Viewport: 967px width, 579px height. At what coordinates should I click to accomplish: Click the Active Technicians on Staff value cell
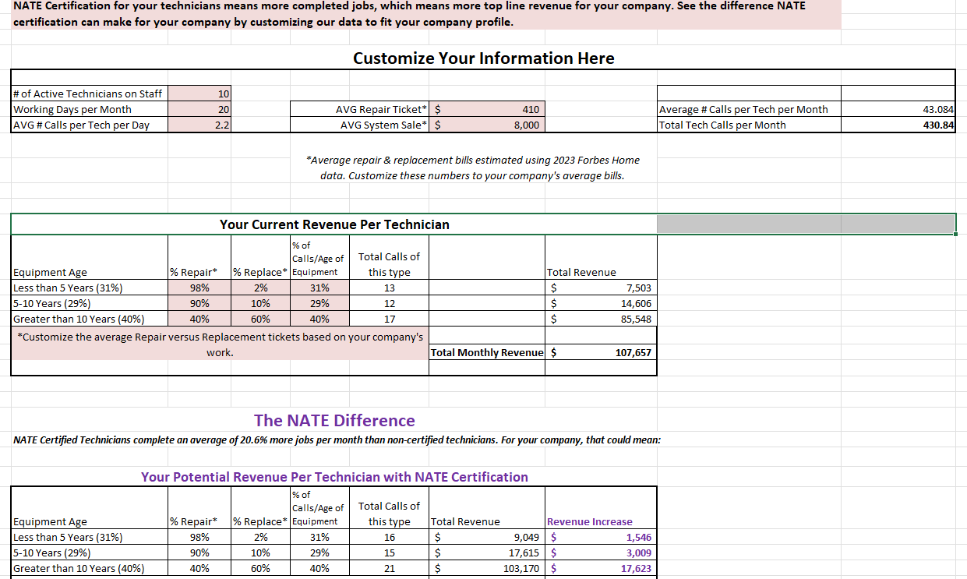(x=199, y=94)
